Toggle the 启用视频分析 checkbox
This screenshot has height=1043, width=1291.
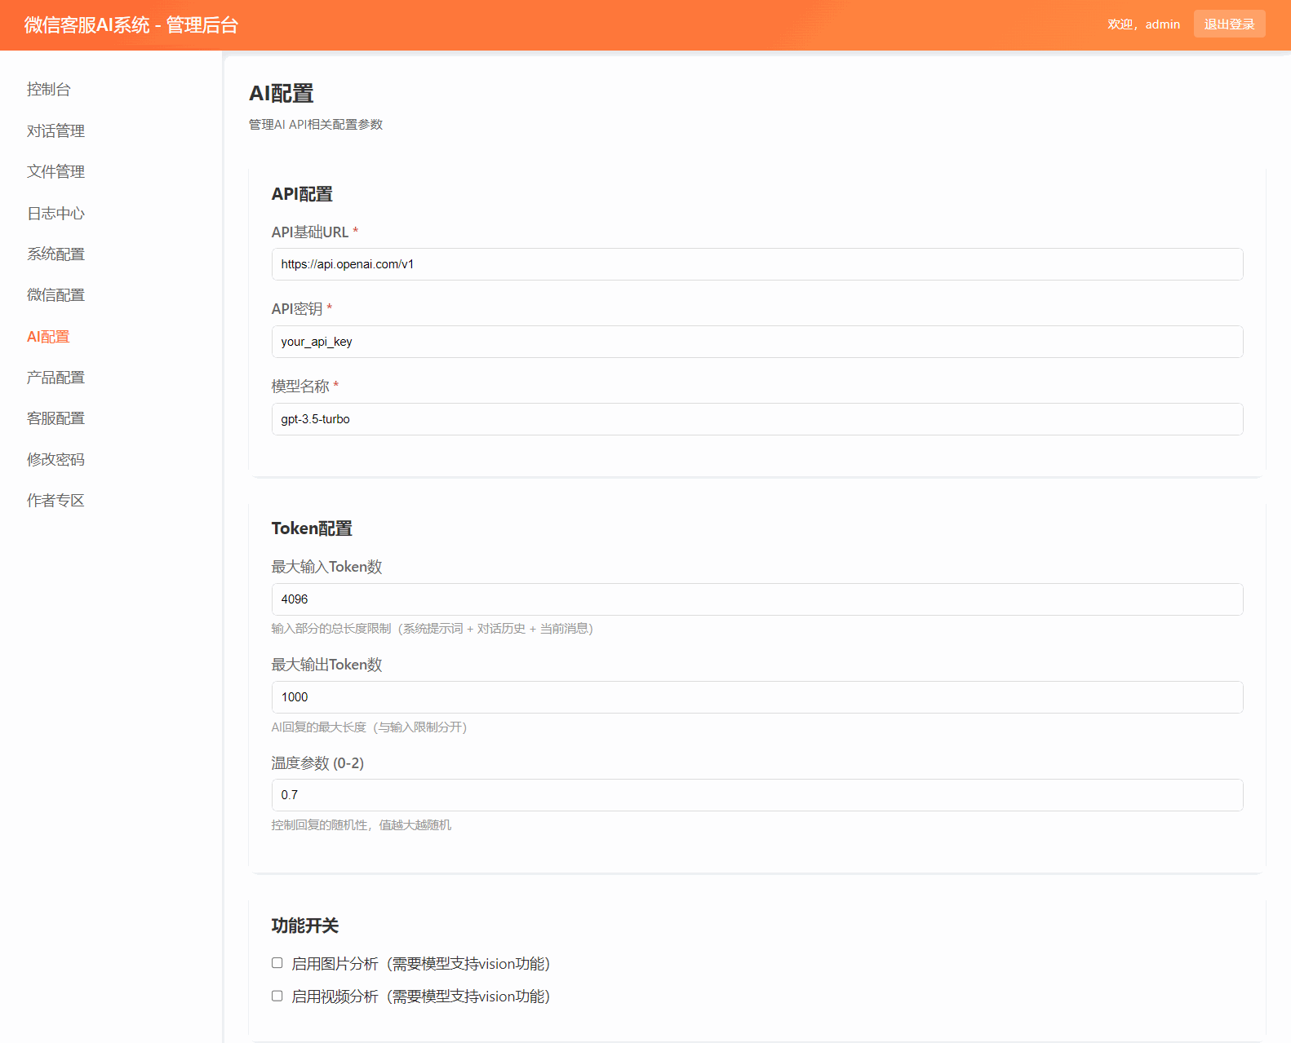[277, 996]
